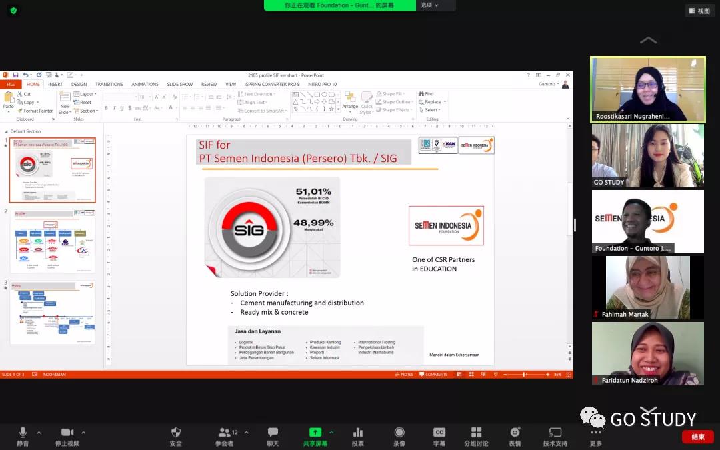Viewport: 720px width, 450px height.
Task: Click the Save icon in PowerPoint title bar
Action: pyautogui.click(x=15, y=75)
